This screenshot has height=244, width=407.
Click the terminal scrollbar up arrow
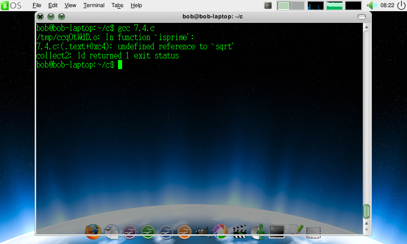point(366,27)
